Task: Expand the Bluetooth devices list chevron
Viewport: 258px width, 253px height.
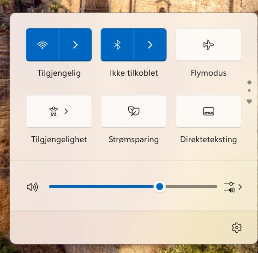Action: pyautogui.click(x=150, y=45)
